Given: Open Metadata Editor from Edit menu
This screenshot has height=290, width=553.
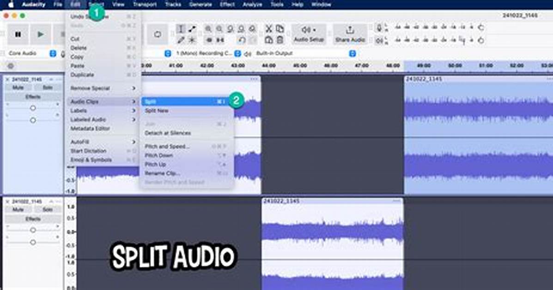Looking at the screenshot, I should (103, 129).
